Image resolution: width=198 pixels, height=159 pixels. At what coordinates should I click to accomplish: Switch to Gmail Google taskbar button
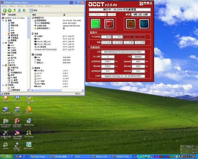(40, 157)
